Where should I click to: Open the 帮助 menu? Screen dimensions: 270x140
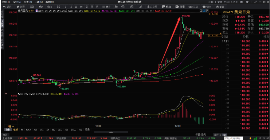[x=50, y=2]
